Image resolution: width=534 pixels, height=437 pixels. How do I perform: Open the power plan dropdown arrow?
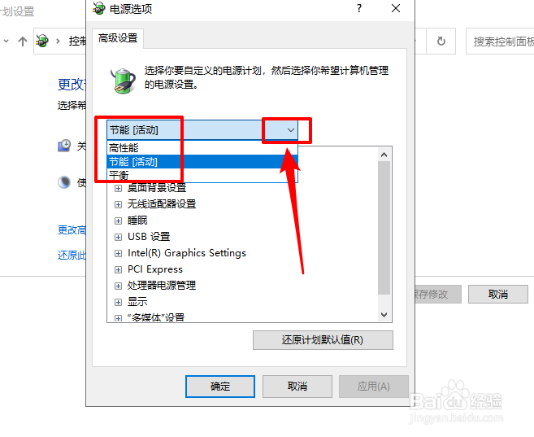290,130
